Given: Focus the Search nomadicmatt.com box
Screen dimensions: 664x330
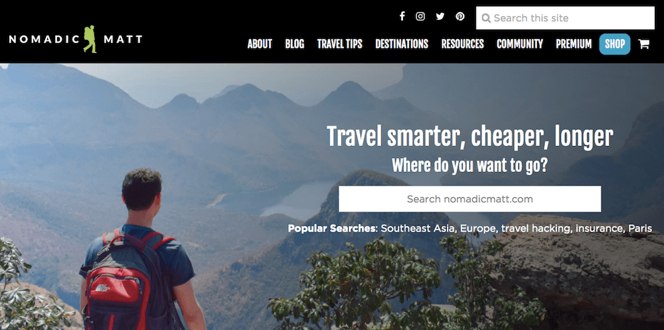Looking at the screenshot, I should (x=469, y=199).
